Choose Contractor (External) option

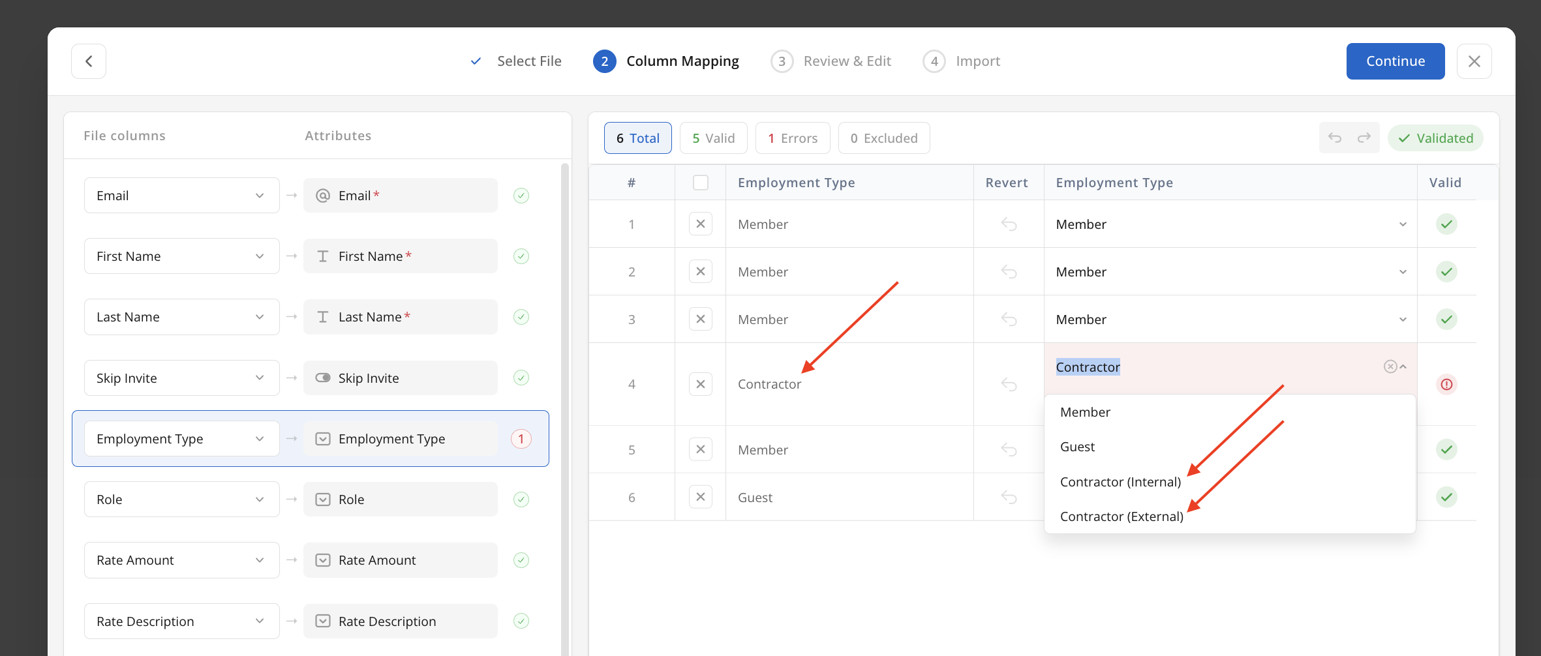1230,516
